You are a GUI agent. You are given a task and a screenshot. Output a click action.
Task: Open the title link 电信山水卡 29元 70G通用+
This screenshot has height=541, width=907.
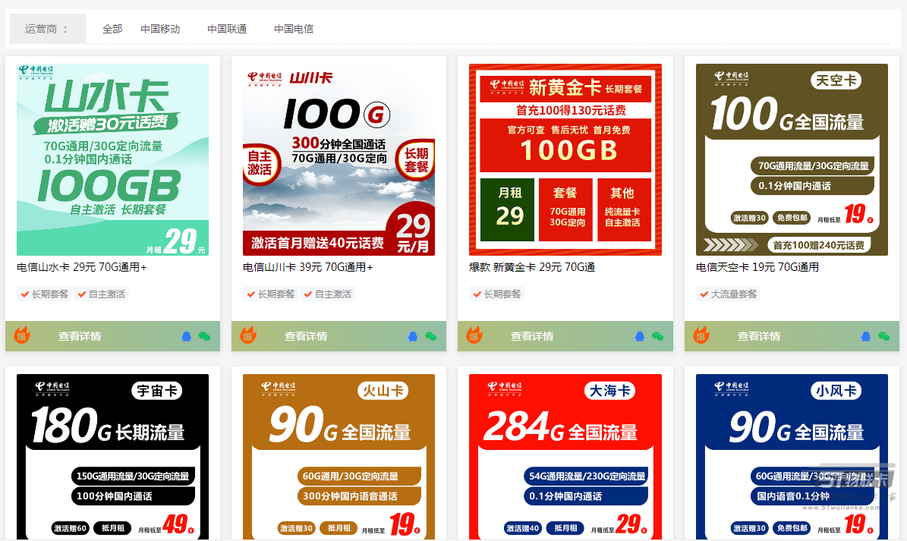pos(81,267)
